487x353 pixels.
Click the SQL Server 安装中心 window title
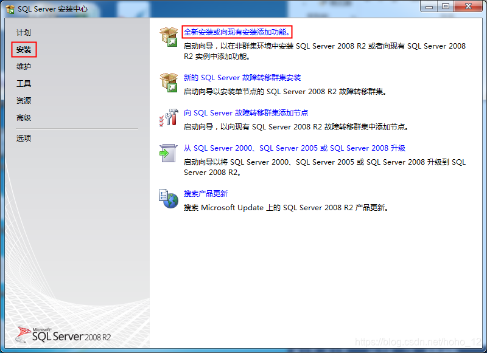point(52,9)
